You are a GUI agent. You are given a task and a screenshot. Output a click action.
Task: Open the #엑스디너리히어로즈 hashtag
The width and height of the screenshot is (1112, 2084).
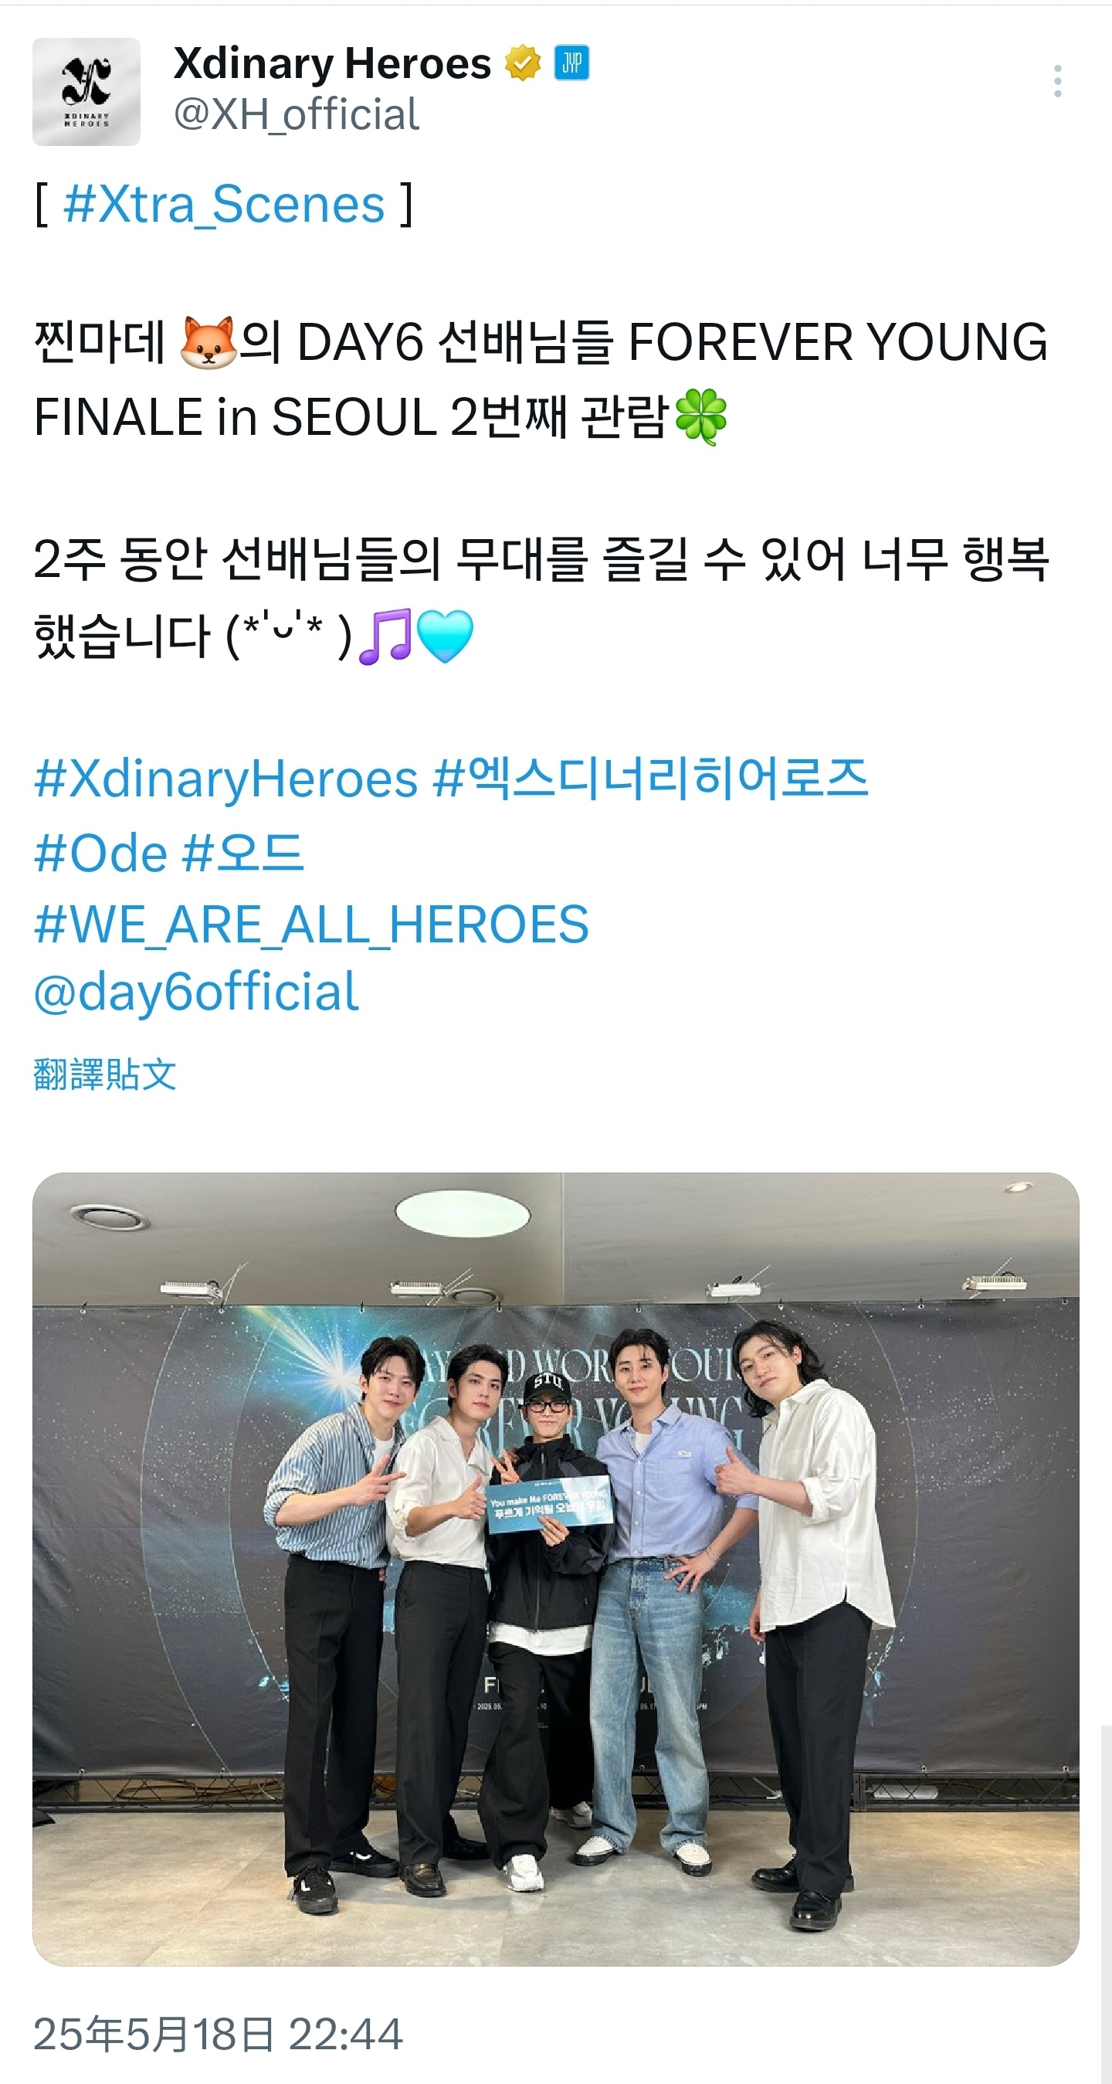[x=651, y=779]
